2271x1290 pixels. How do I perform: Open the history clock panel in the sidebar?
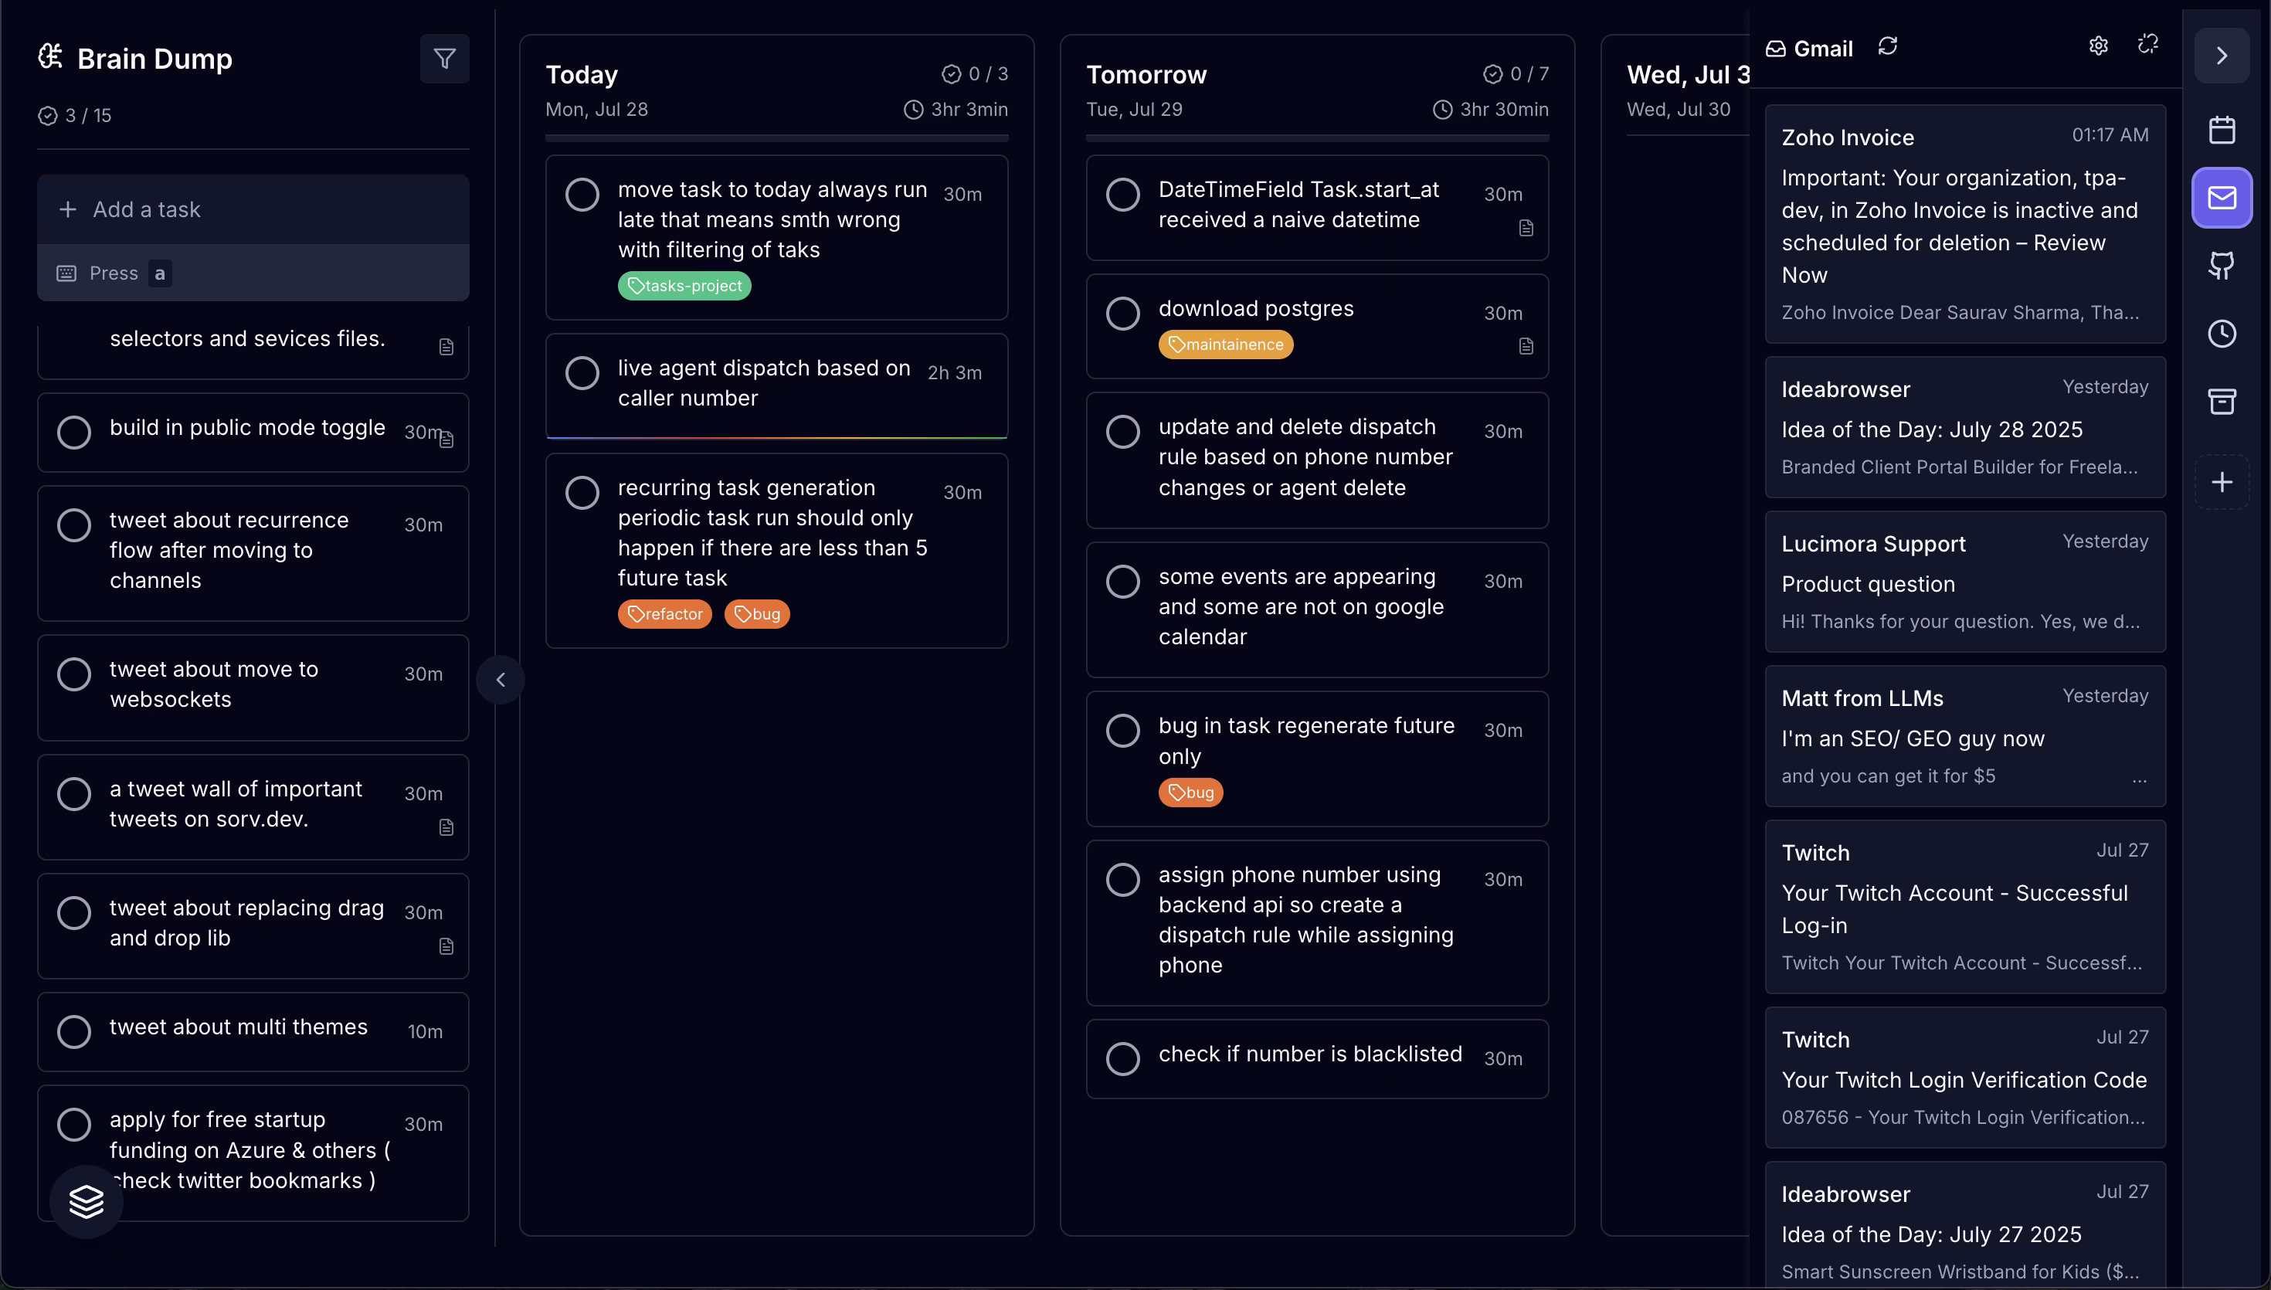(x=2222, y=333)
